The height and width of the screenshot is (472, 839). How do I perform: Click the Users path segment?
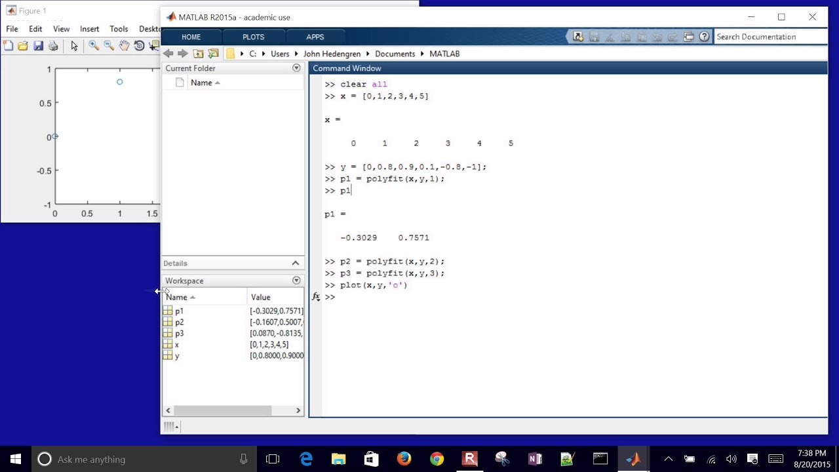click(280, 54)
